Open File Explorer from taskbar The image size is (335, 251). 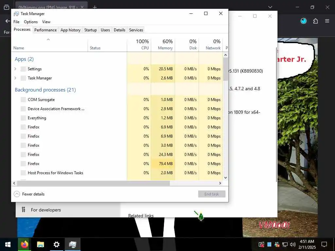click(x=40, y=244)
